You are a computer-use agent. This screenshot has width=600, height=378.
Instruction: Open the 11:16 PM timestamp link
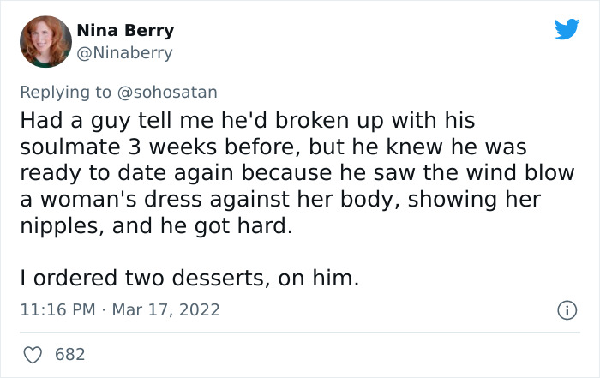57,309
